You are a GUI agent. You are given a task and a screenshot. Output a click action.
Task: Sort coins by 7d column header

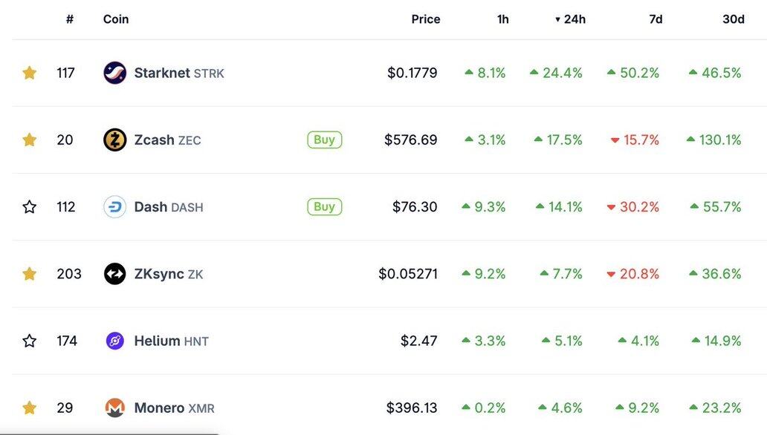(656, 19)
